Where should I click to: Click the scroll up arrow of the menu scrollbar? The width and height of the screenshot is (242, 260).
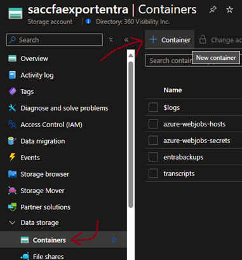pos(131,55)
